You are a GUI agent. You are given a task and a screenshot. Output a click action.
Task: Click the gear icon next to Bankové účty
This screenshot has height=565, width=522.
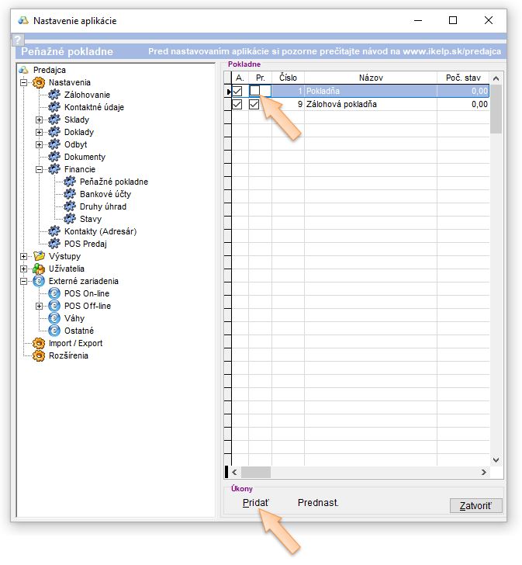tap(70, 194)
